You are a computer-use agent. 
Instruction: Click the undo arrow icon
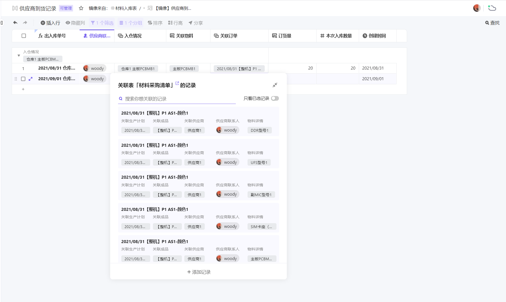(x=15, y=23)
